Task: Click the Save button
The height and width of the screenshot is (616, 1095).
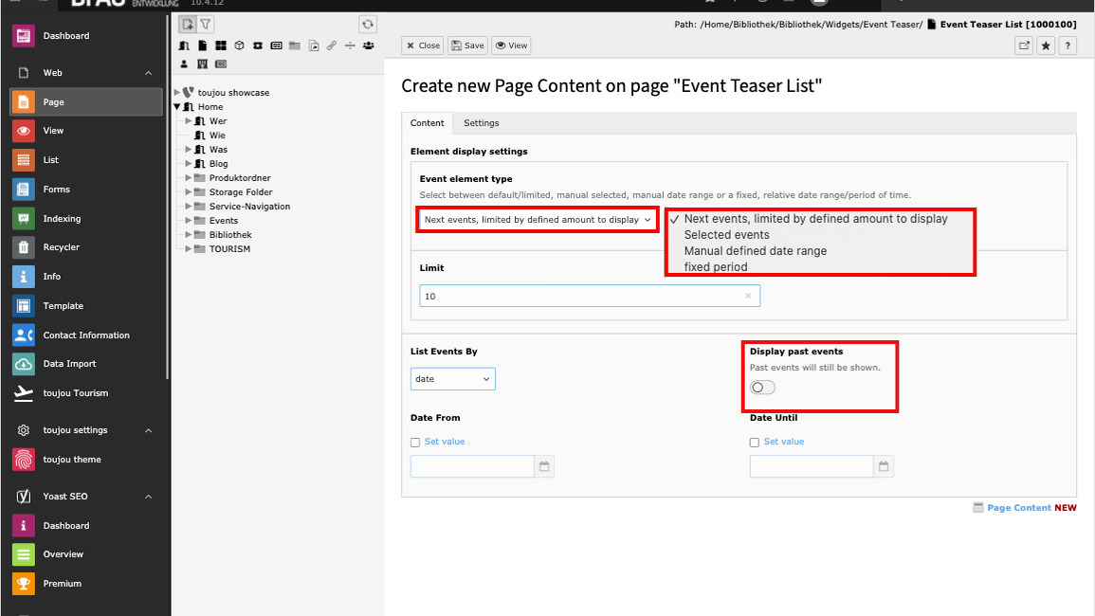Action: tap(467, 45)
